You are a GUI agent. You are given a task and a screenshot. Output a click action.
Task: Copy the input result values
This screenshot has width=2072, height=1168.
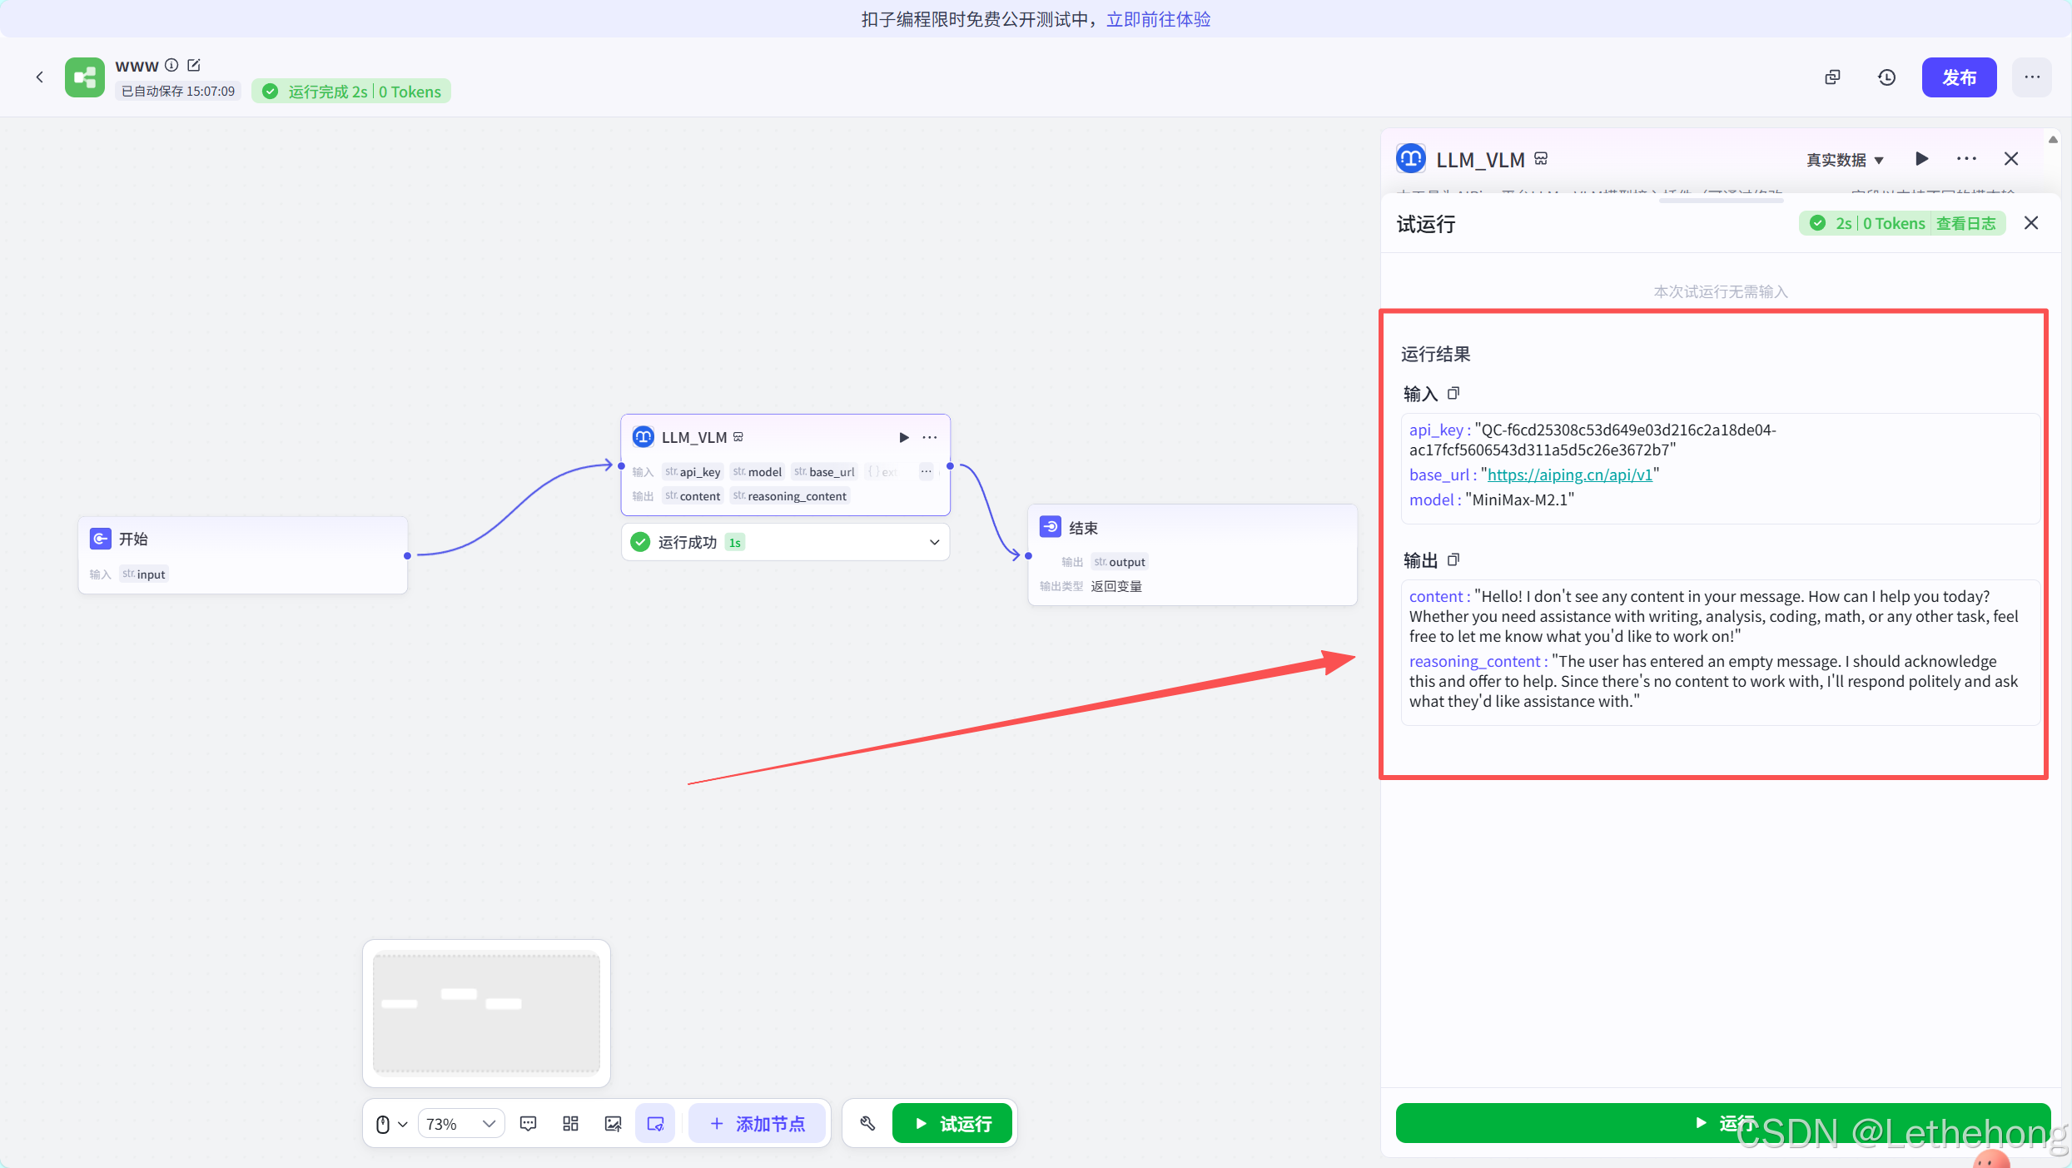[1453, 393]
